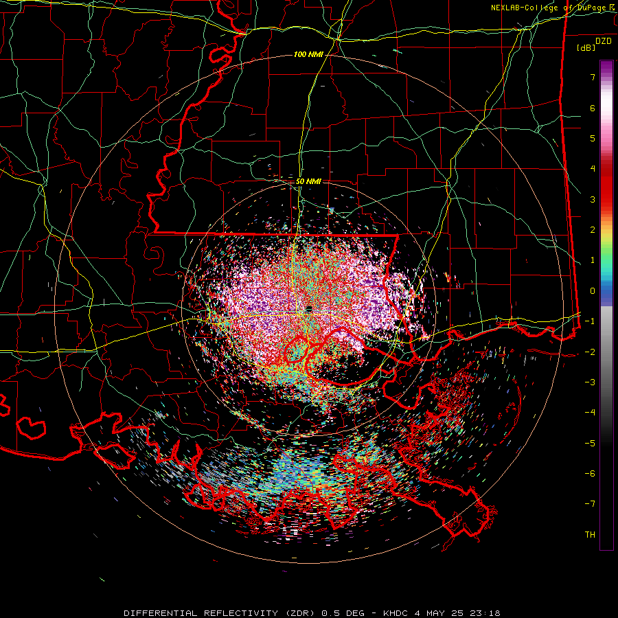Click the -3 value on the color scale
The width and height of the screenshot is (618, 618).
pos(590,382)
